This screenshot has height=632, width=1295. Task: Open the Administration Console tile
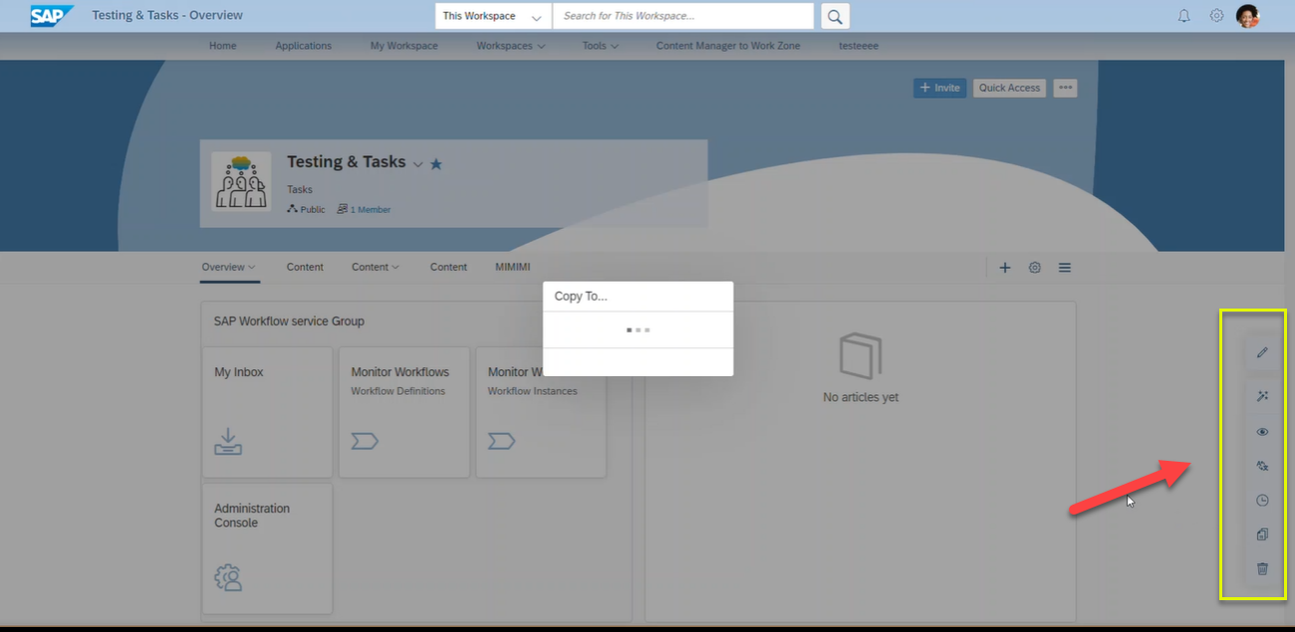[x=267, y=548]
